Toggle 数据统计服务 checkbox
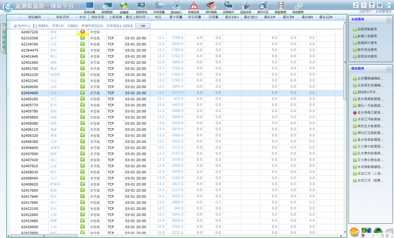394x238 pixels. tap(355, 43)
